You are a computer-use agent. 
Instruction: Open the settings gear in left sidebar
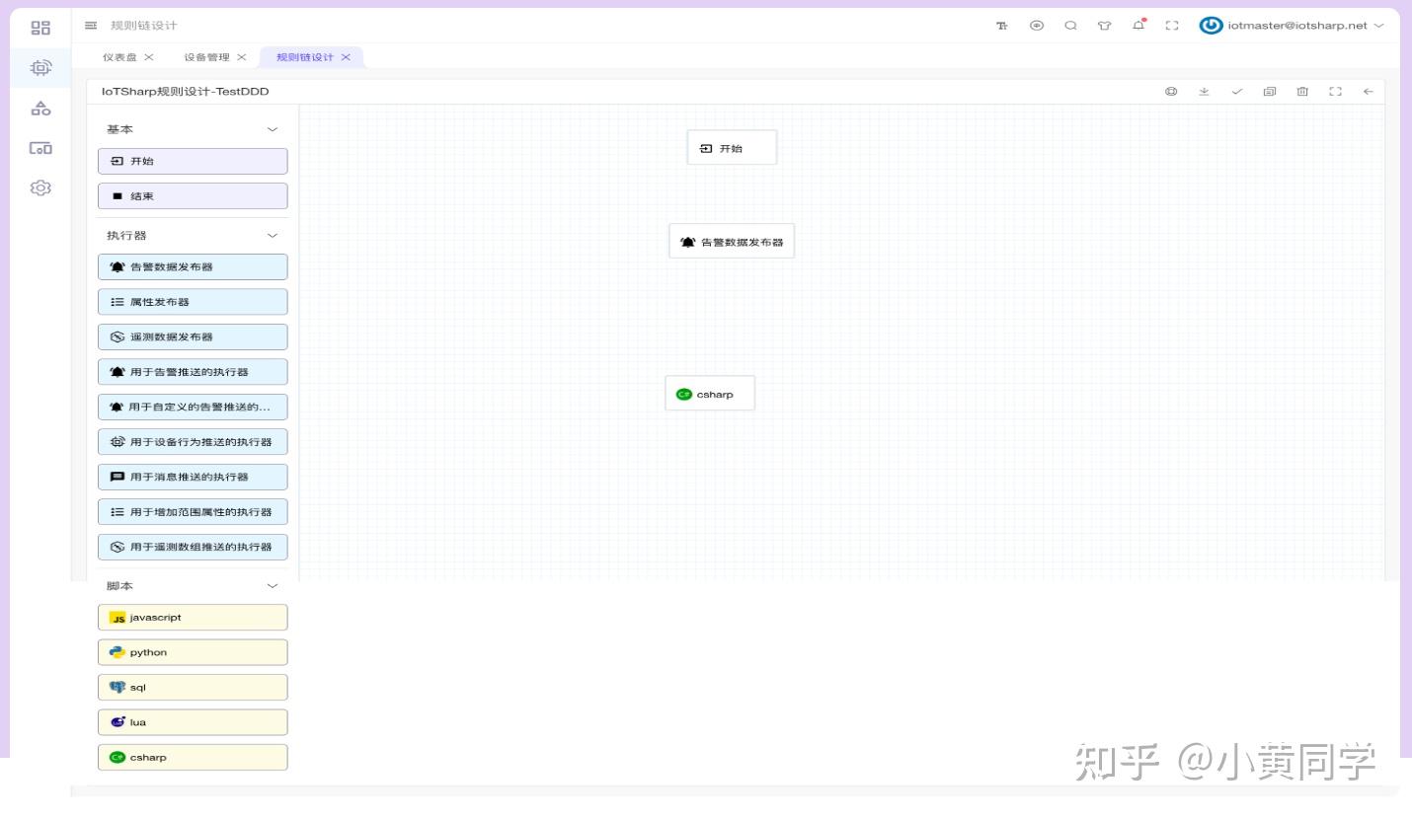40,187
